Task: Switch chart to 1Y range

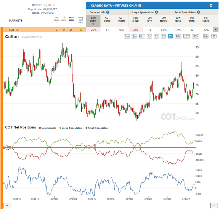Action: coord(149,36)
